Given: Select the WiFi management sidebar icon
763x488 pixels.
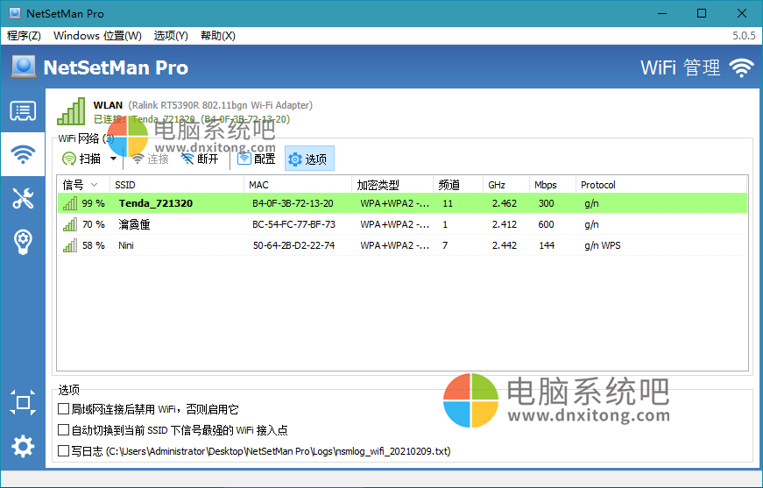Looking at the screenshot, I should tap(23, 154).
